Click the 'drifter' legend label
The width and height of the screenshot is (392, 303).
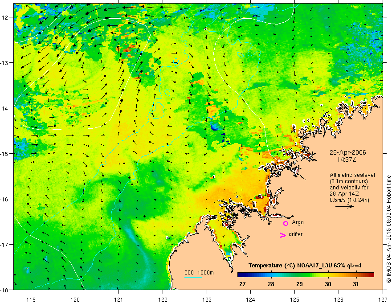(x=295, y=234)
